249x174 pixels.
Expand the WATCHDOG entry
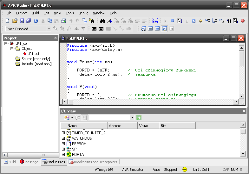click(63, 138)
